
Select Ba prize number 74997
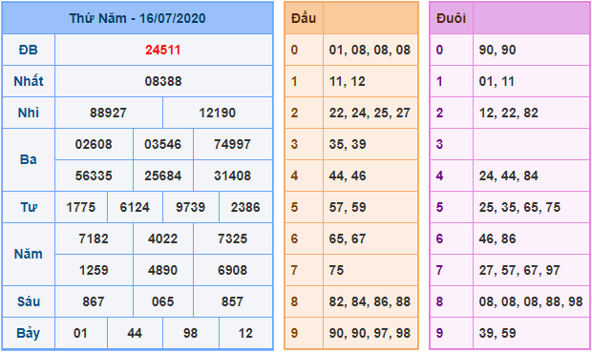click(232, 144)
